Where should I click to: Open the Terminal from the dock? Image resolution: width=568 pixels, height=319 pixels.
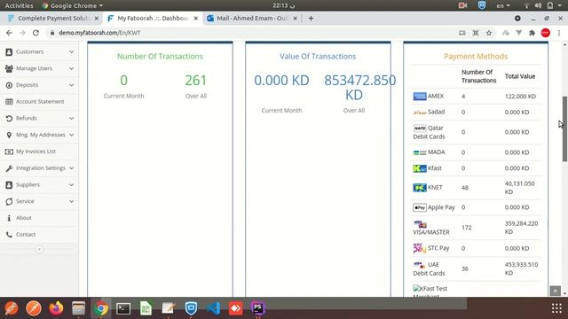[123, 308]
